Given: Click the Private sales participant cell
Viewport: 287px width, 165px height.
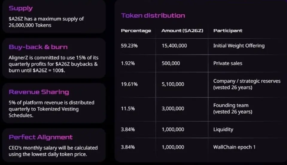Looking at the screenshot, I should [x=228, y=63].
